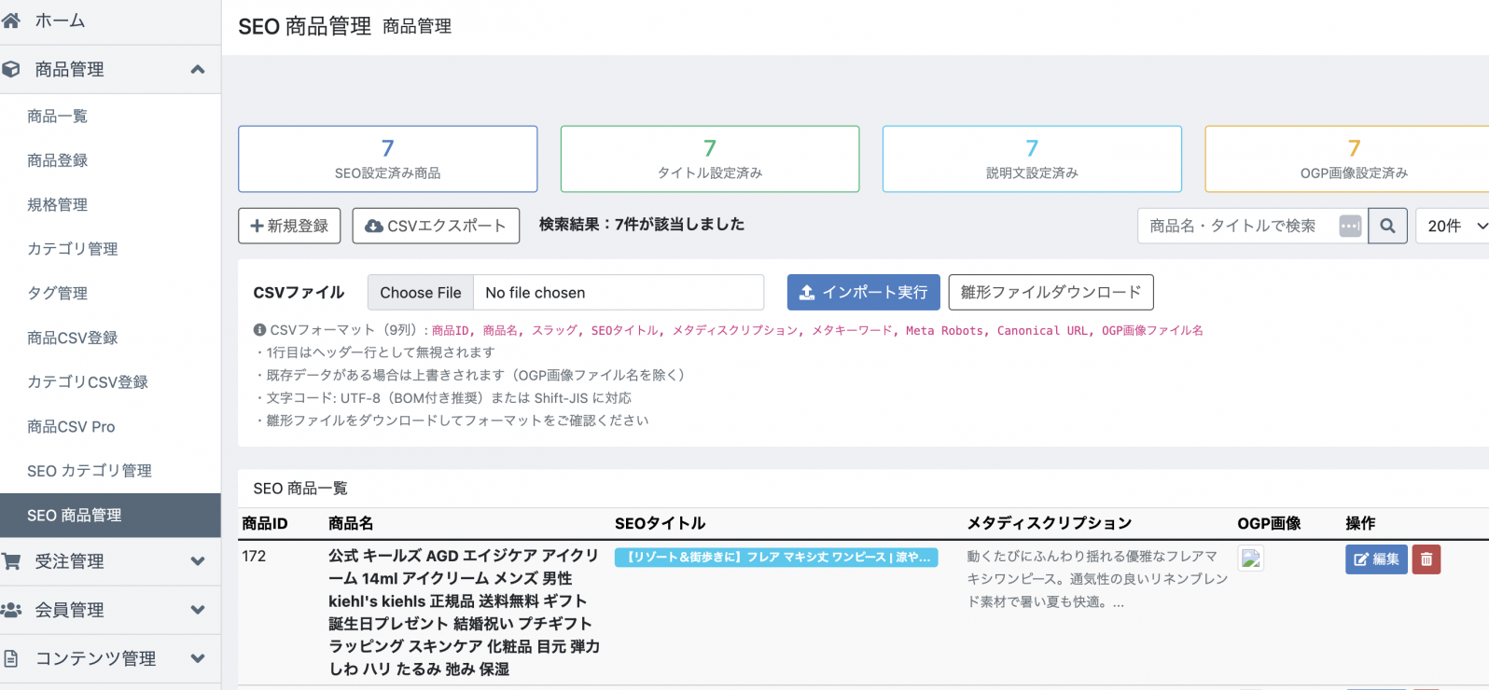Click the cube icon beside 商品管理
1489x690 pixels.
[x=11, y=69]
